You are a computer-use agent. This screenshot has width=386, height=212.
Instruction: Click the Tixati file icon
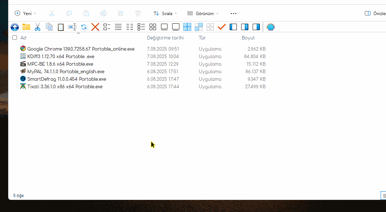click(x=23, y=86)
